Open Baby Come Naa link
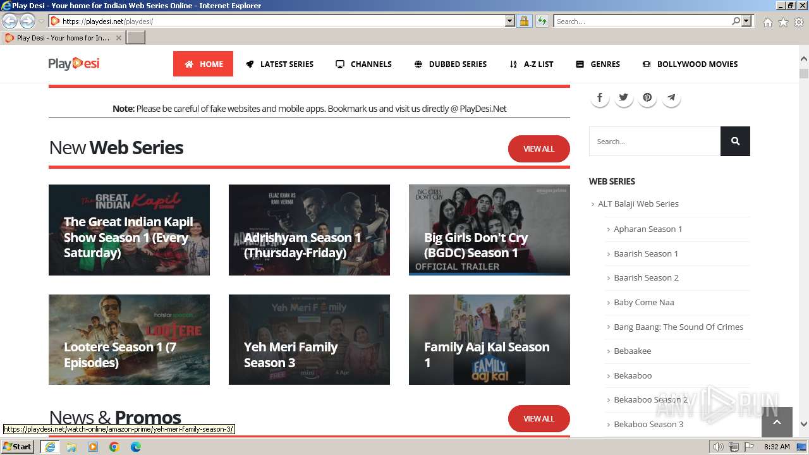809x455 pixels. click(x=644, y=302)
